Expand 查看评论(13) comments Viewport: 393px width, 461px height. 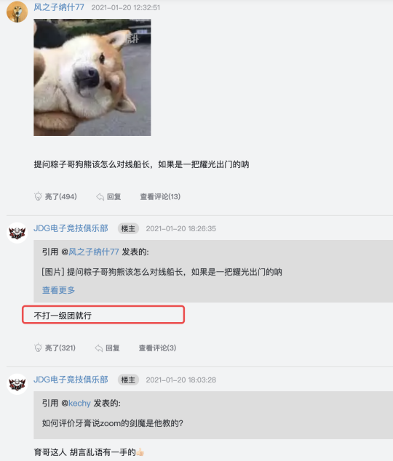pos(160,197)
